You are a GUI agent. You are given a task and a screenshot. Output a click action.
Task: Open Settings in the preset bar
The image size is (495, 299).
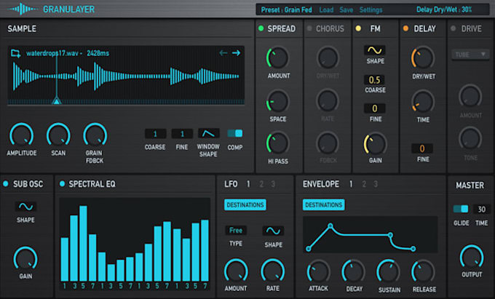click(371, 9)
